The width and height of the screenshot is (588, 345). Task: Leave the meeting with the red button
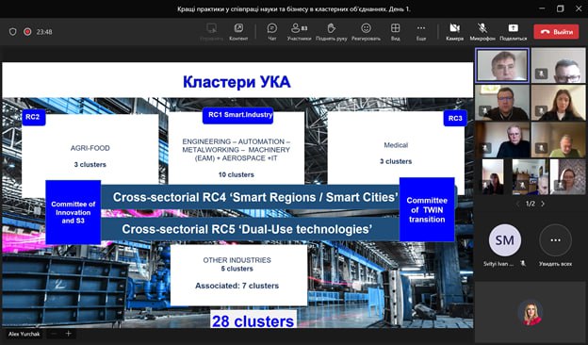(x=556, y=32)
